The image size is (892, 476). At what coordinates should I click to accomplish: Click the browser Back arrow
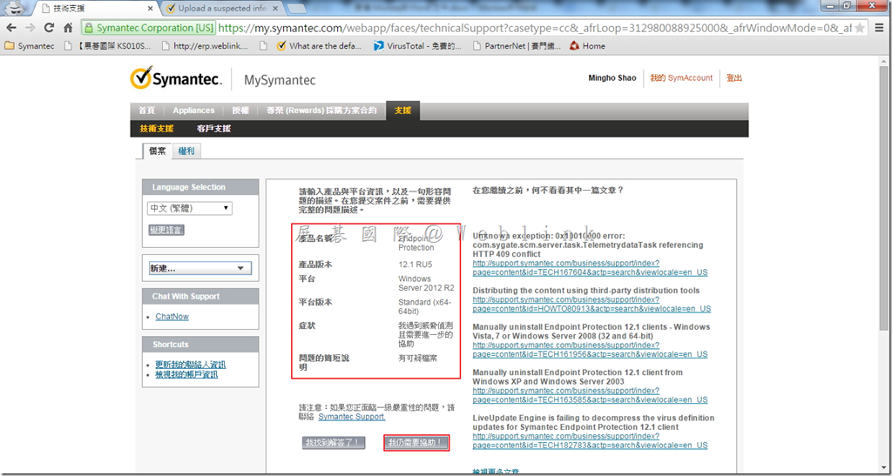tap(11, 28)
